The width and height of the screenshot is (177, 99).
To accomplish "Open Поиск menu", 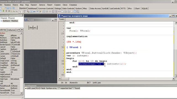I will (15, 5).
